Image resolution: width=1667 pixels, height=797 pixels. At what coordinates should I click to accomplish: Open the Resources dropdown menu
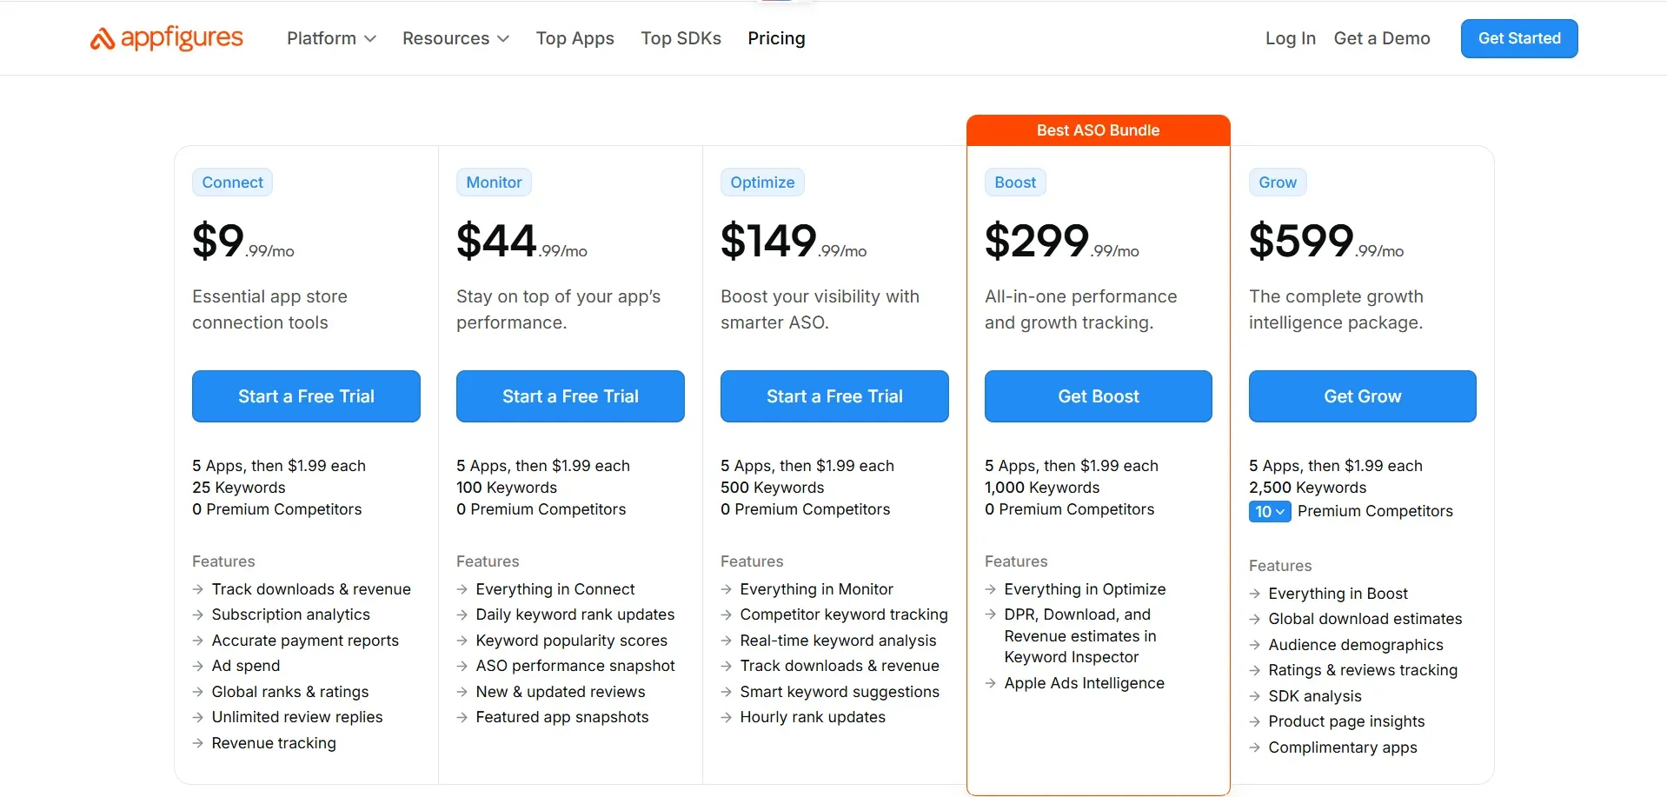click(x=455, y=38)
